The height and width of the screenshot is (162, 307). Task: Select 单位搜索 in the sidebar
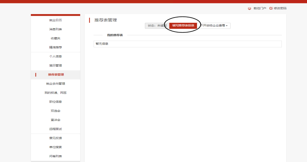click(55, 147)
